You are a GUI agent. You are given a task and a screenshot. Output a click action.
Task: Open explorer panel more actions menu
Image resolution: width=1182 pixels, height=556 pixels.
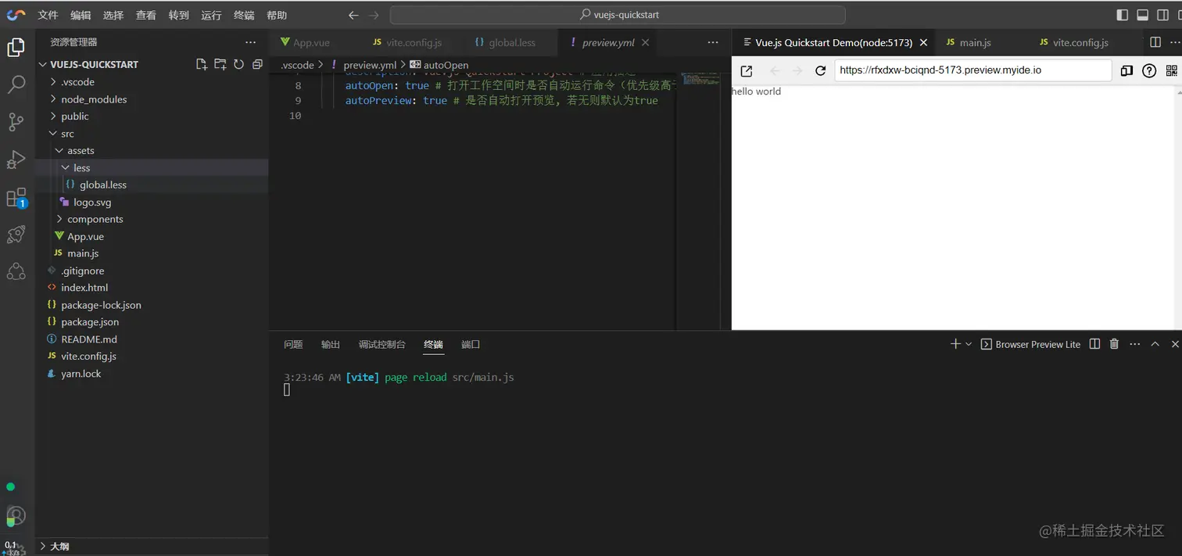[250, 42]
